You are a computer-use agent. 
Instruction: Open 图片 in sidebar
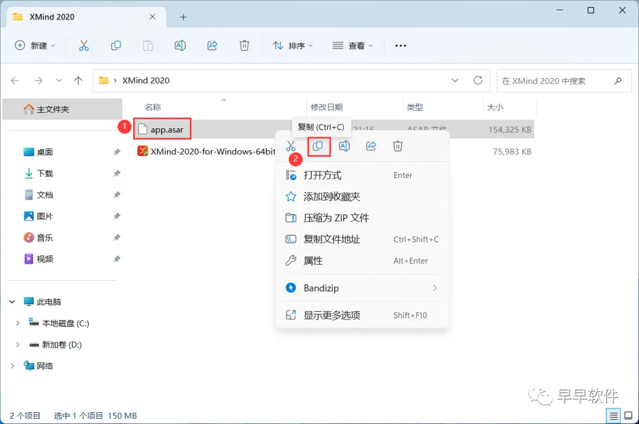point(44,216)
